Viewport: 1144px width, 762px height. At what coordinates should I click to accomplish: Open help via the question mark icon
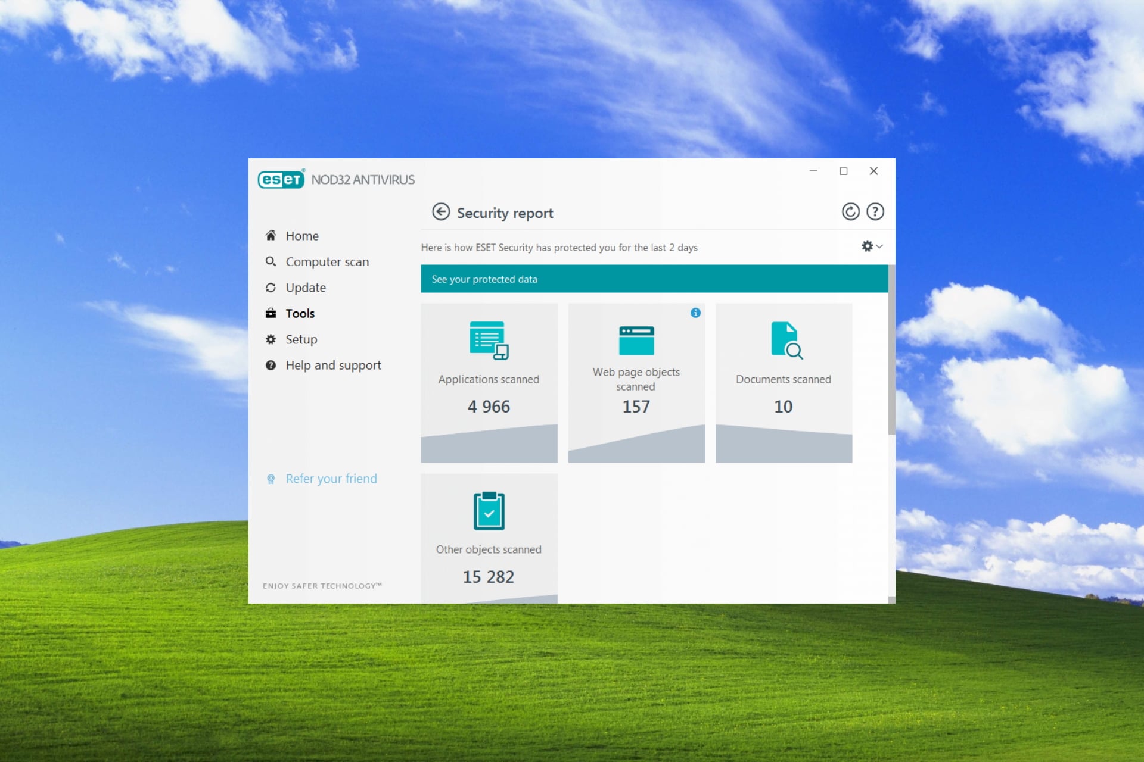[x=875, y=212]
